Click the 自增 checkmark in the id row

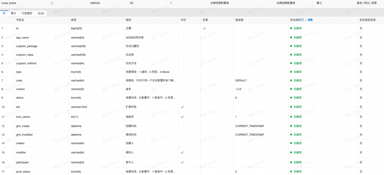coord(204,28)
